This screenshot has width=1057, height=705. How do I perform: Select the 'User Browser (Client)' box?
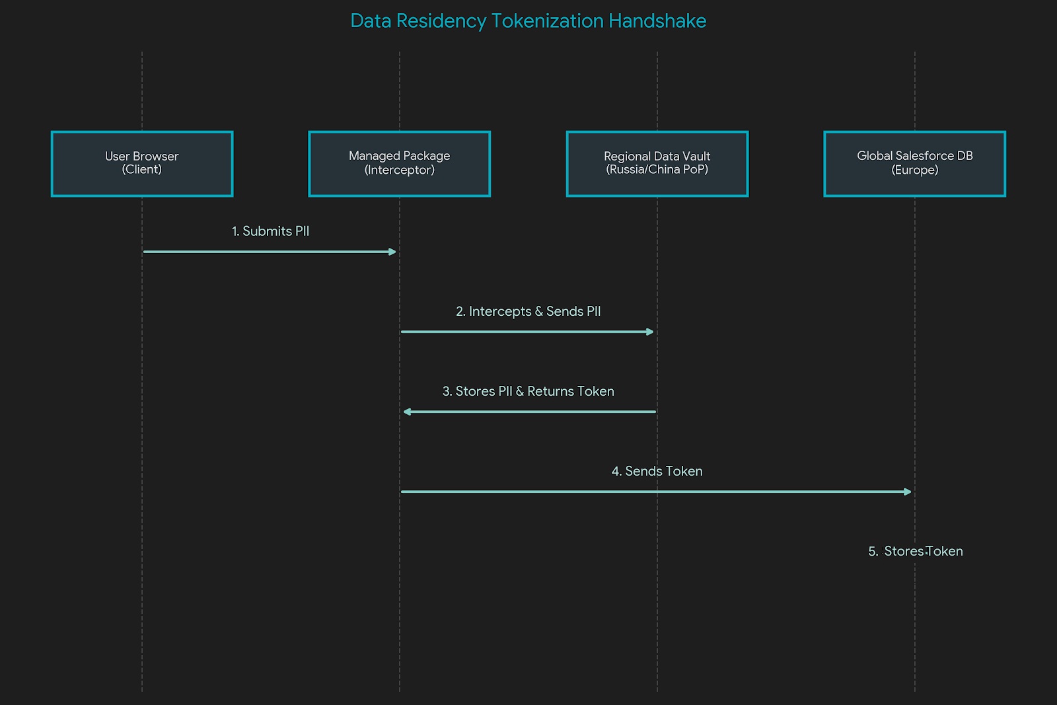pyautogui.click(x=142, y=164)
